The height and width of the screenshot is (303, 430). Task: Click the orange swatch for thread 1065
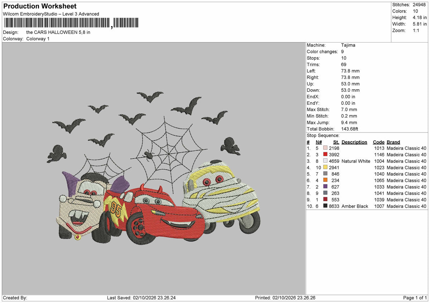point(325,180)
